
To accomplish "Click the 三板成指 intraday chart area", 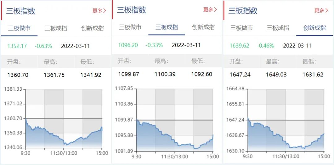I will (x=175, y=120).
